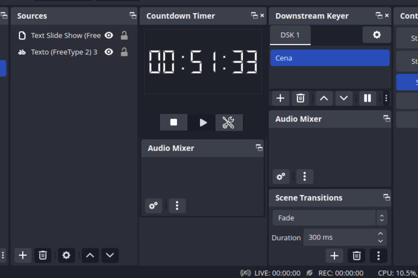The width and height of the screenshot is (418, 278).
Task: Decrease transition duration with down arrow
Action: (380, 241)
